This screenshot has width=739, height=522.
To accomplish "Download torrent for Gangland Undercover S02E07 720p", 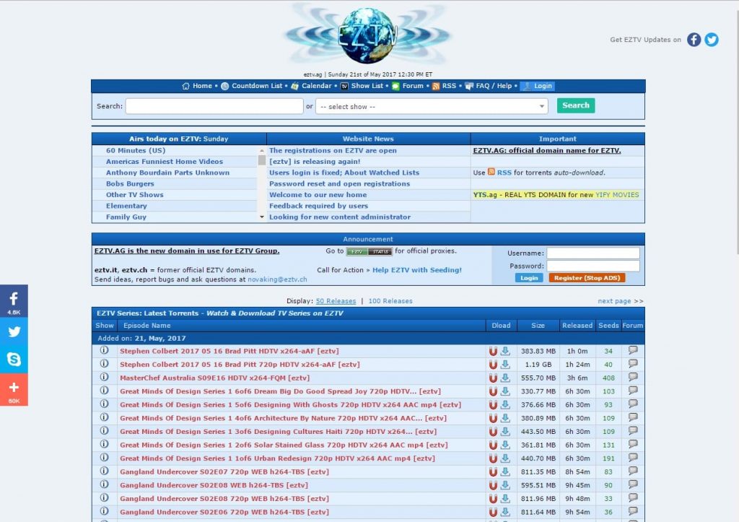I will coord(505,471).
